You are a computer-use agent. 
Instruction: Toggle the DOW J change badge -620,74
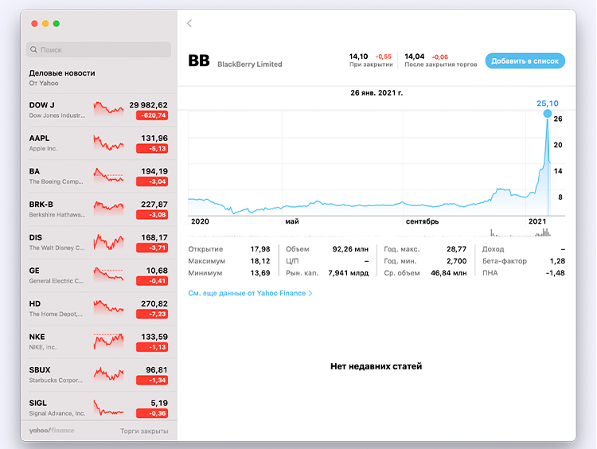click(x=152, y=115)
